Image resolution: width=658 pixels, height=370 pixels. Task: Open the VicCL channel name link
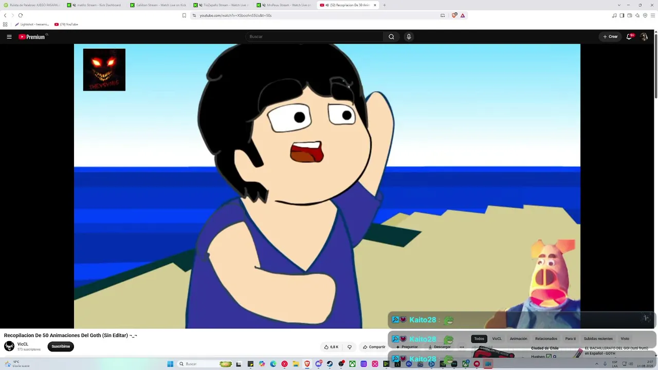pyautogui.click(x=23, y=344)
